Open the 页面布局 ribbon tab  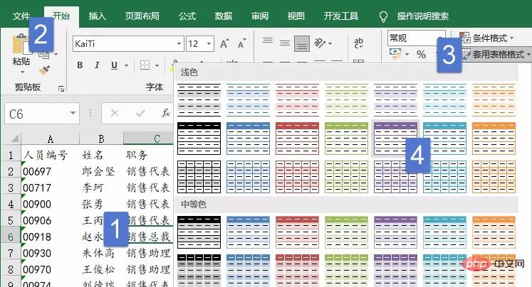[142, 16]
